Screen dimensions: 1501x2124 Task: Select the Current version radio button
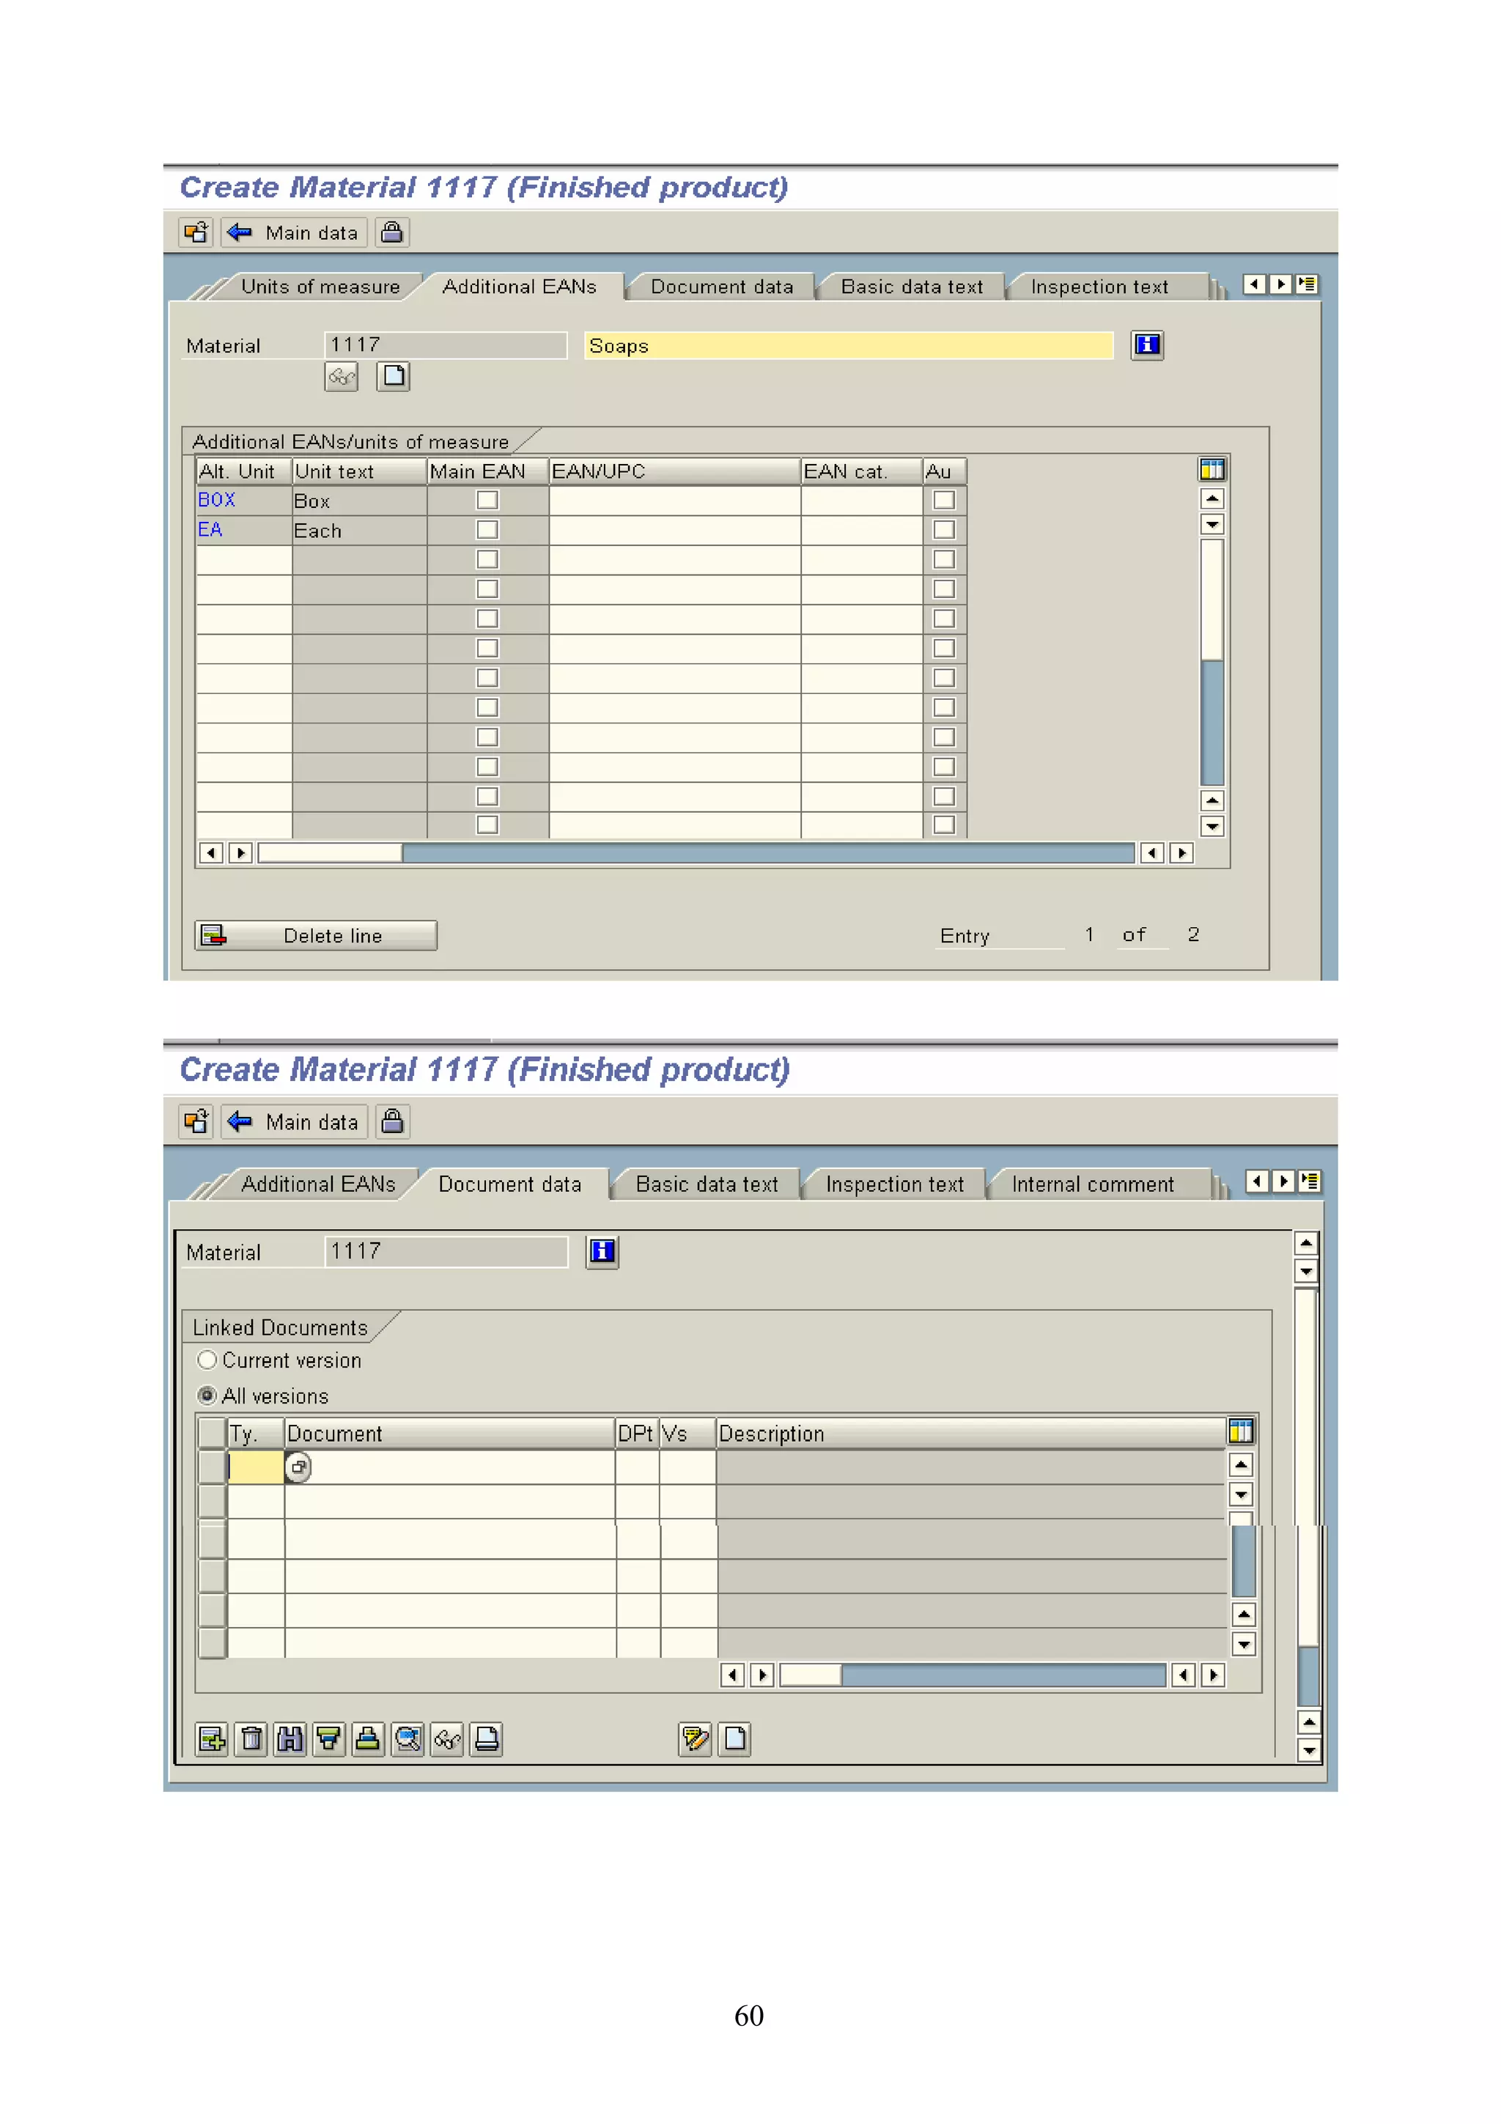pos(207,1360)
